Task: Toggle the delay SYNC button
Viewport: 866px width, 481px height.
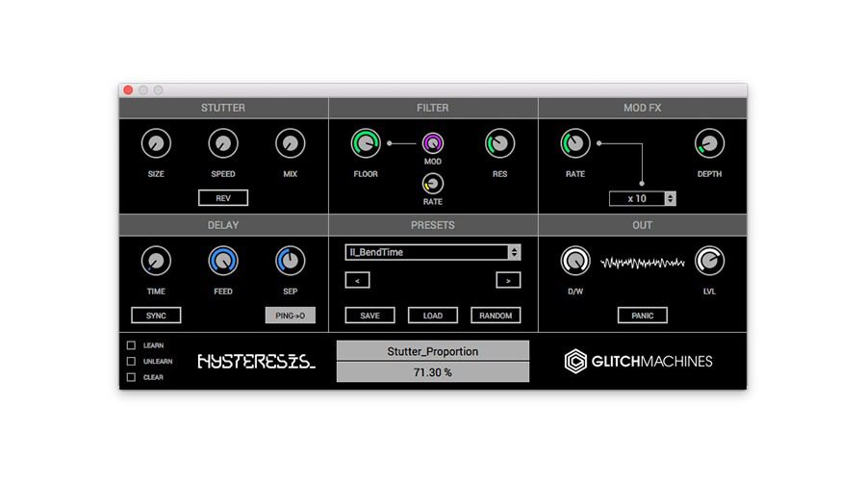Action: click(156, 316)
